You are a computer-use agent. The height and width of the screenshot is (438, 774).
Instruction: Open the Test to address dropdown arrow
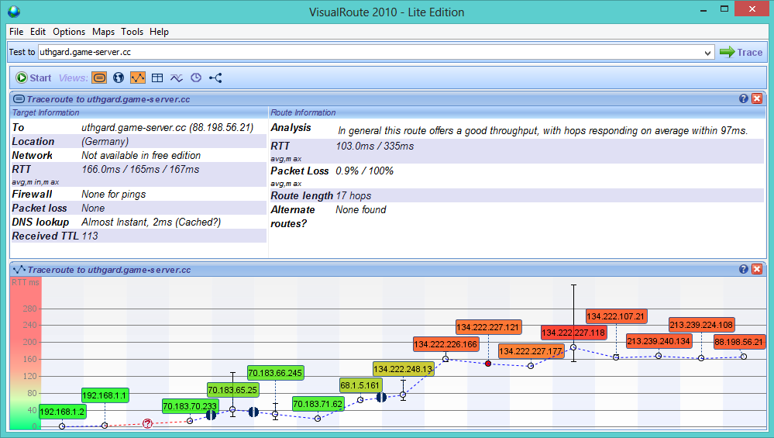pos(707,53)
